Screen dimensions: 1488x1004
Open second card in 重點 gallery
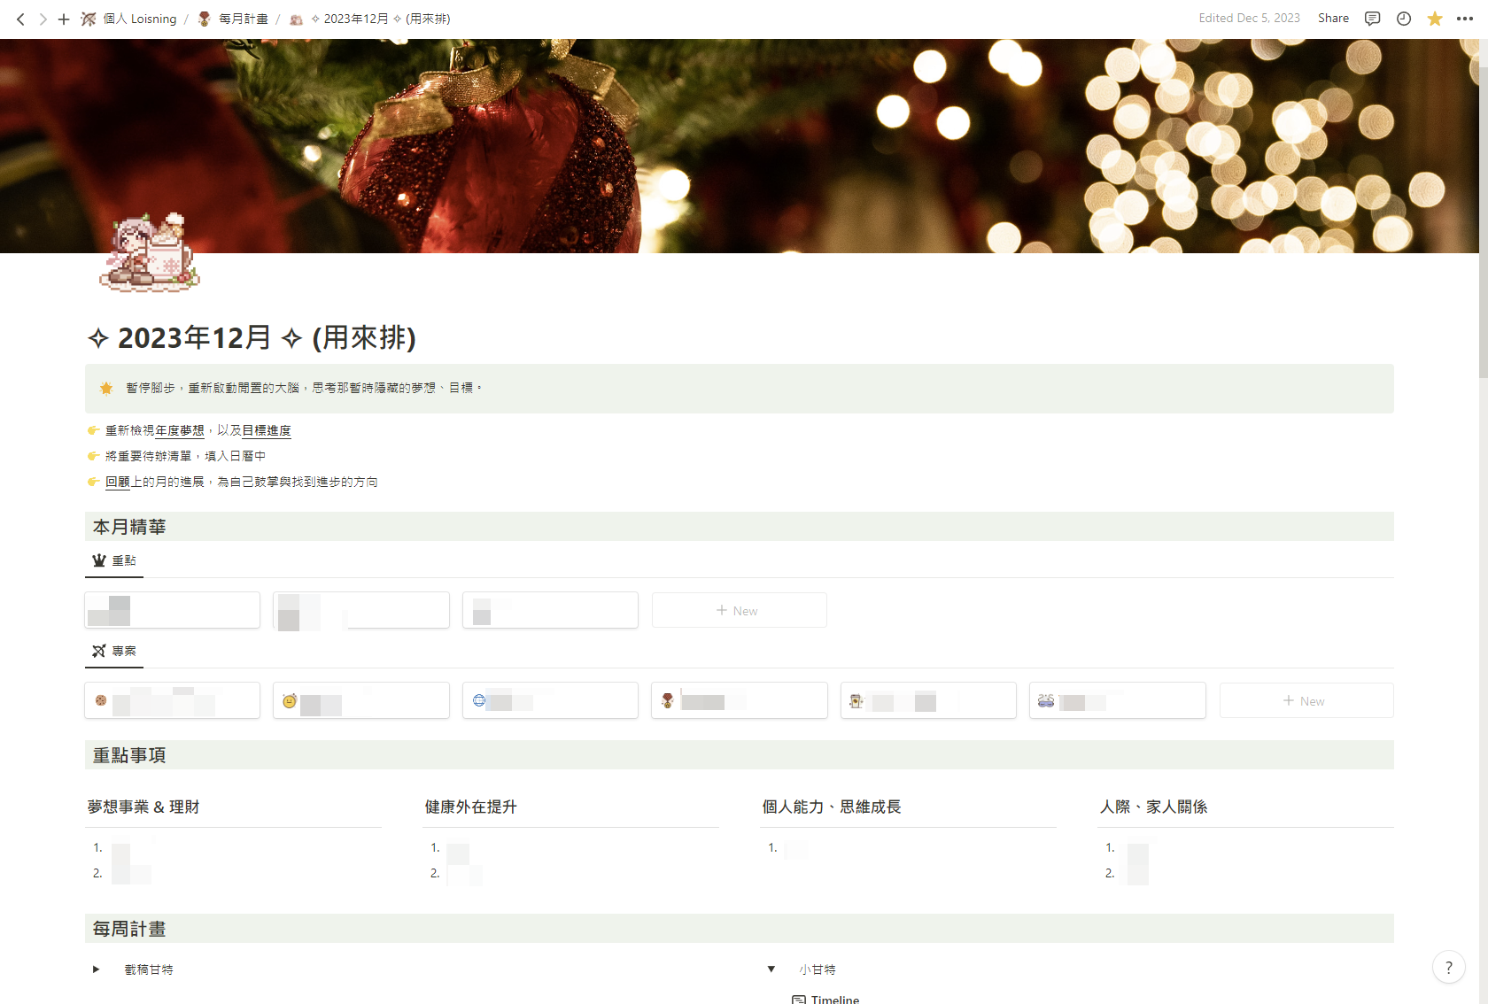click(x=361, y=610)
